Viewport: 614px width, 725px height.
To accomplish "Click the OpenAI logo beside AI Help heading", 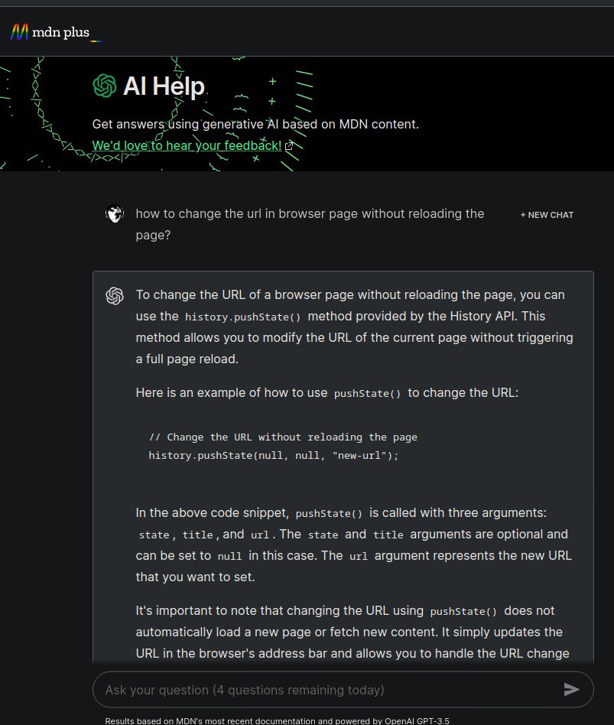I will tap(104, 86).
